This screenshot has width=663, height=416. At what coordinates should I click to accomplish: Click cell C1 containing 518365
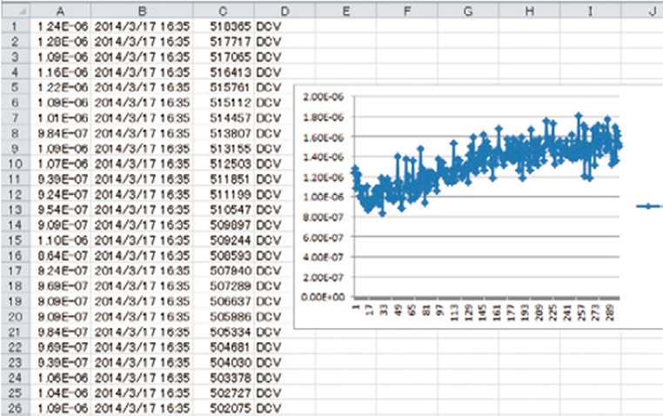(224, 26)
